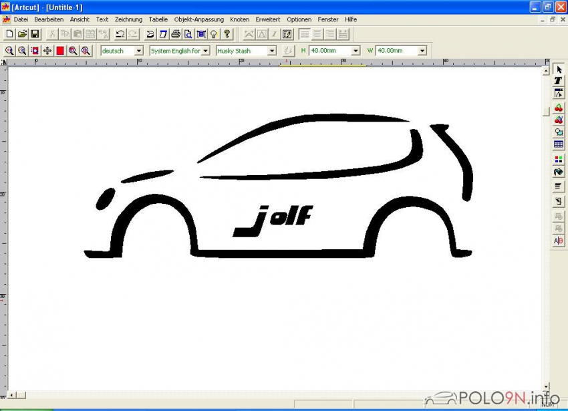
Task: Click the blue frame icon beside print preview
Action: [201, 34]
